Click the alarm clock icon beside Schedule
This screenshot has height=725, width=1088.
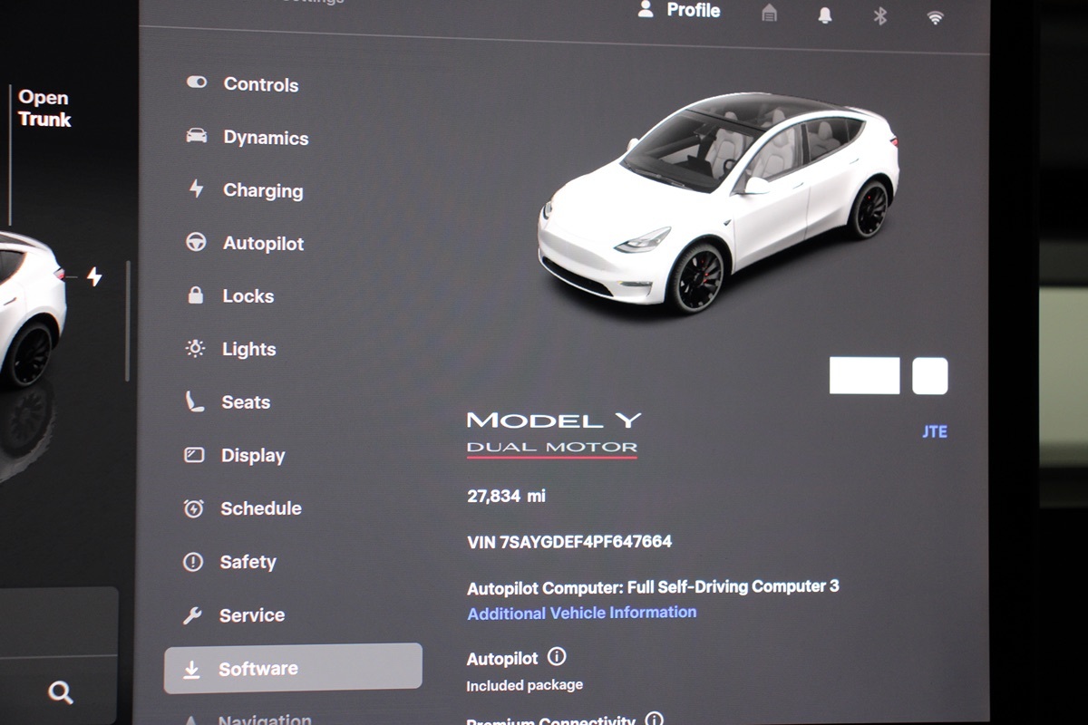[193, 508]
